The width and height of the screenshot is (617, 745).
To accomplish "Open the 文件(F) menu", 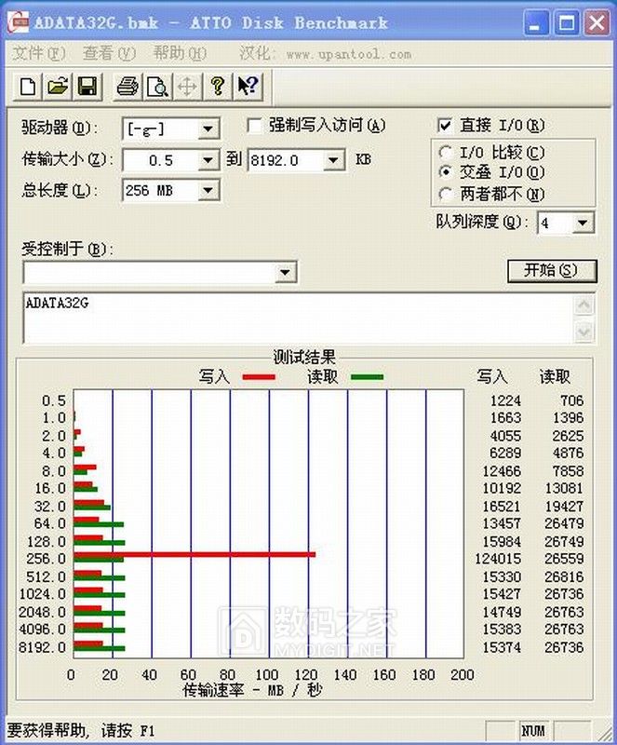I will [39, 53].
